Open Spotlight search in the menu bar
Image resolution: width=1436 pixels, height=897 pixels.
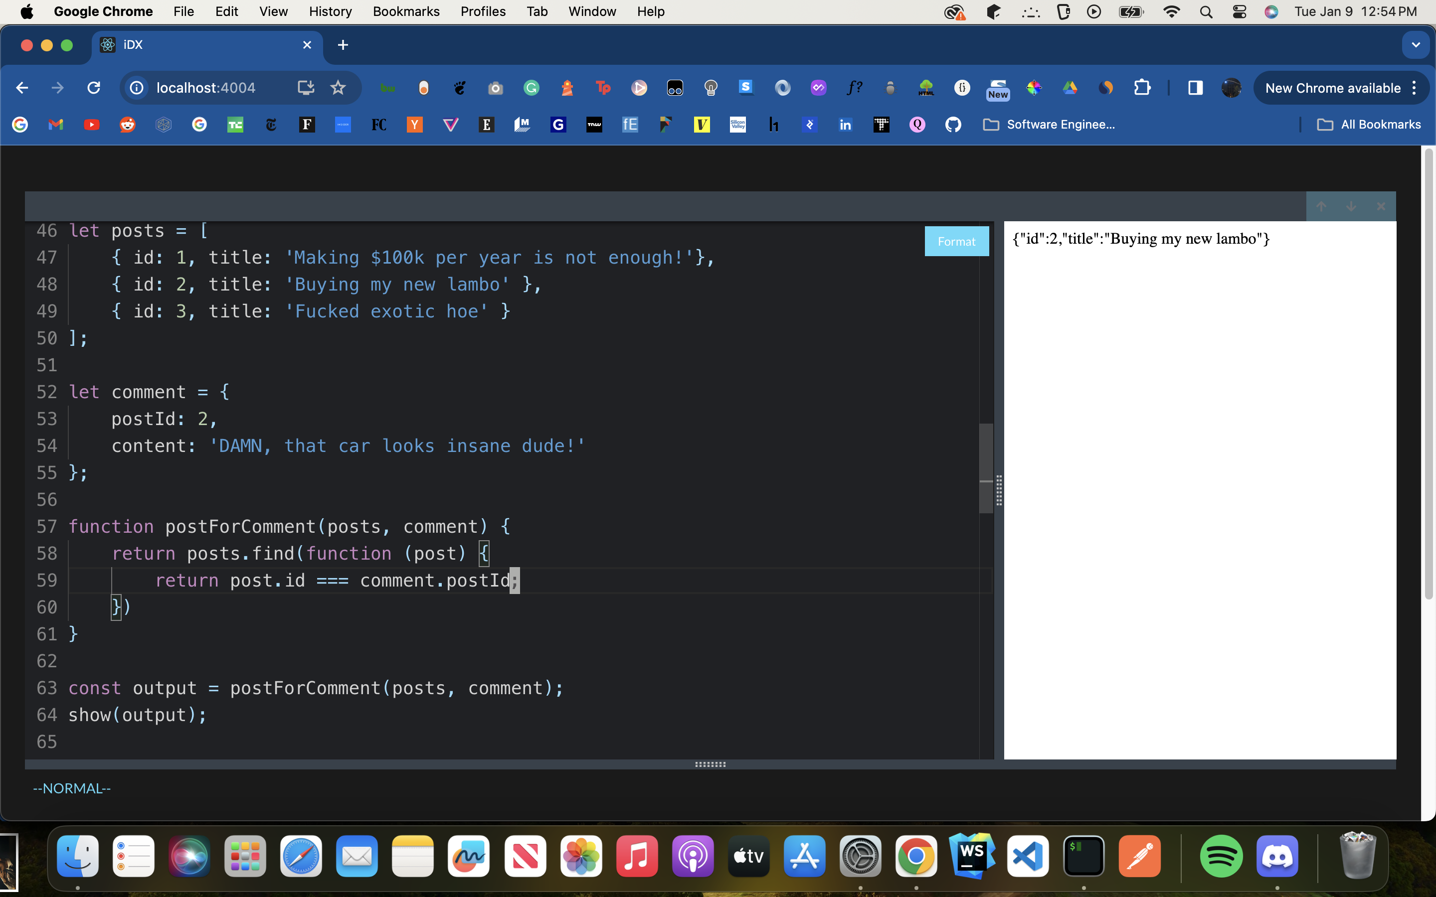click(x=1206, y=11)
